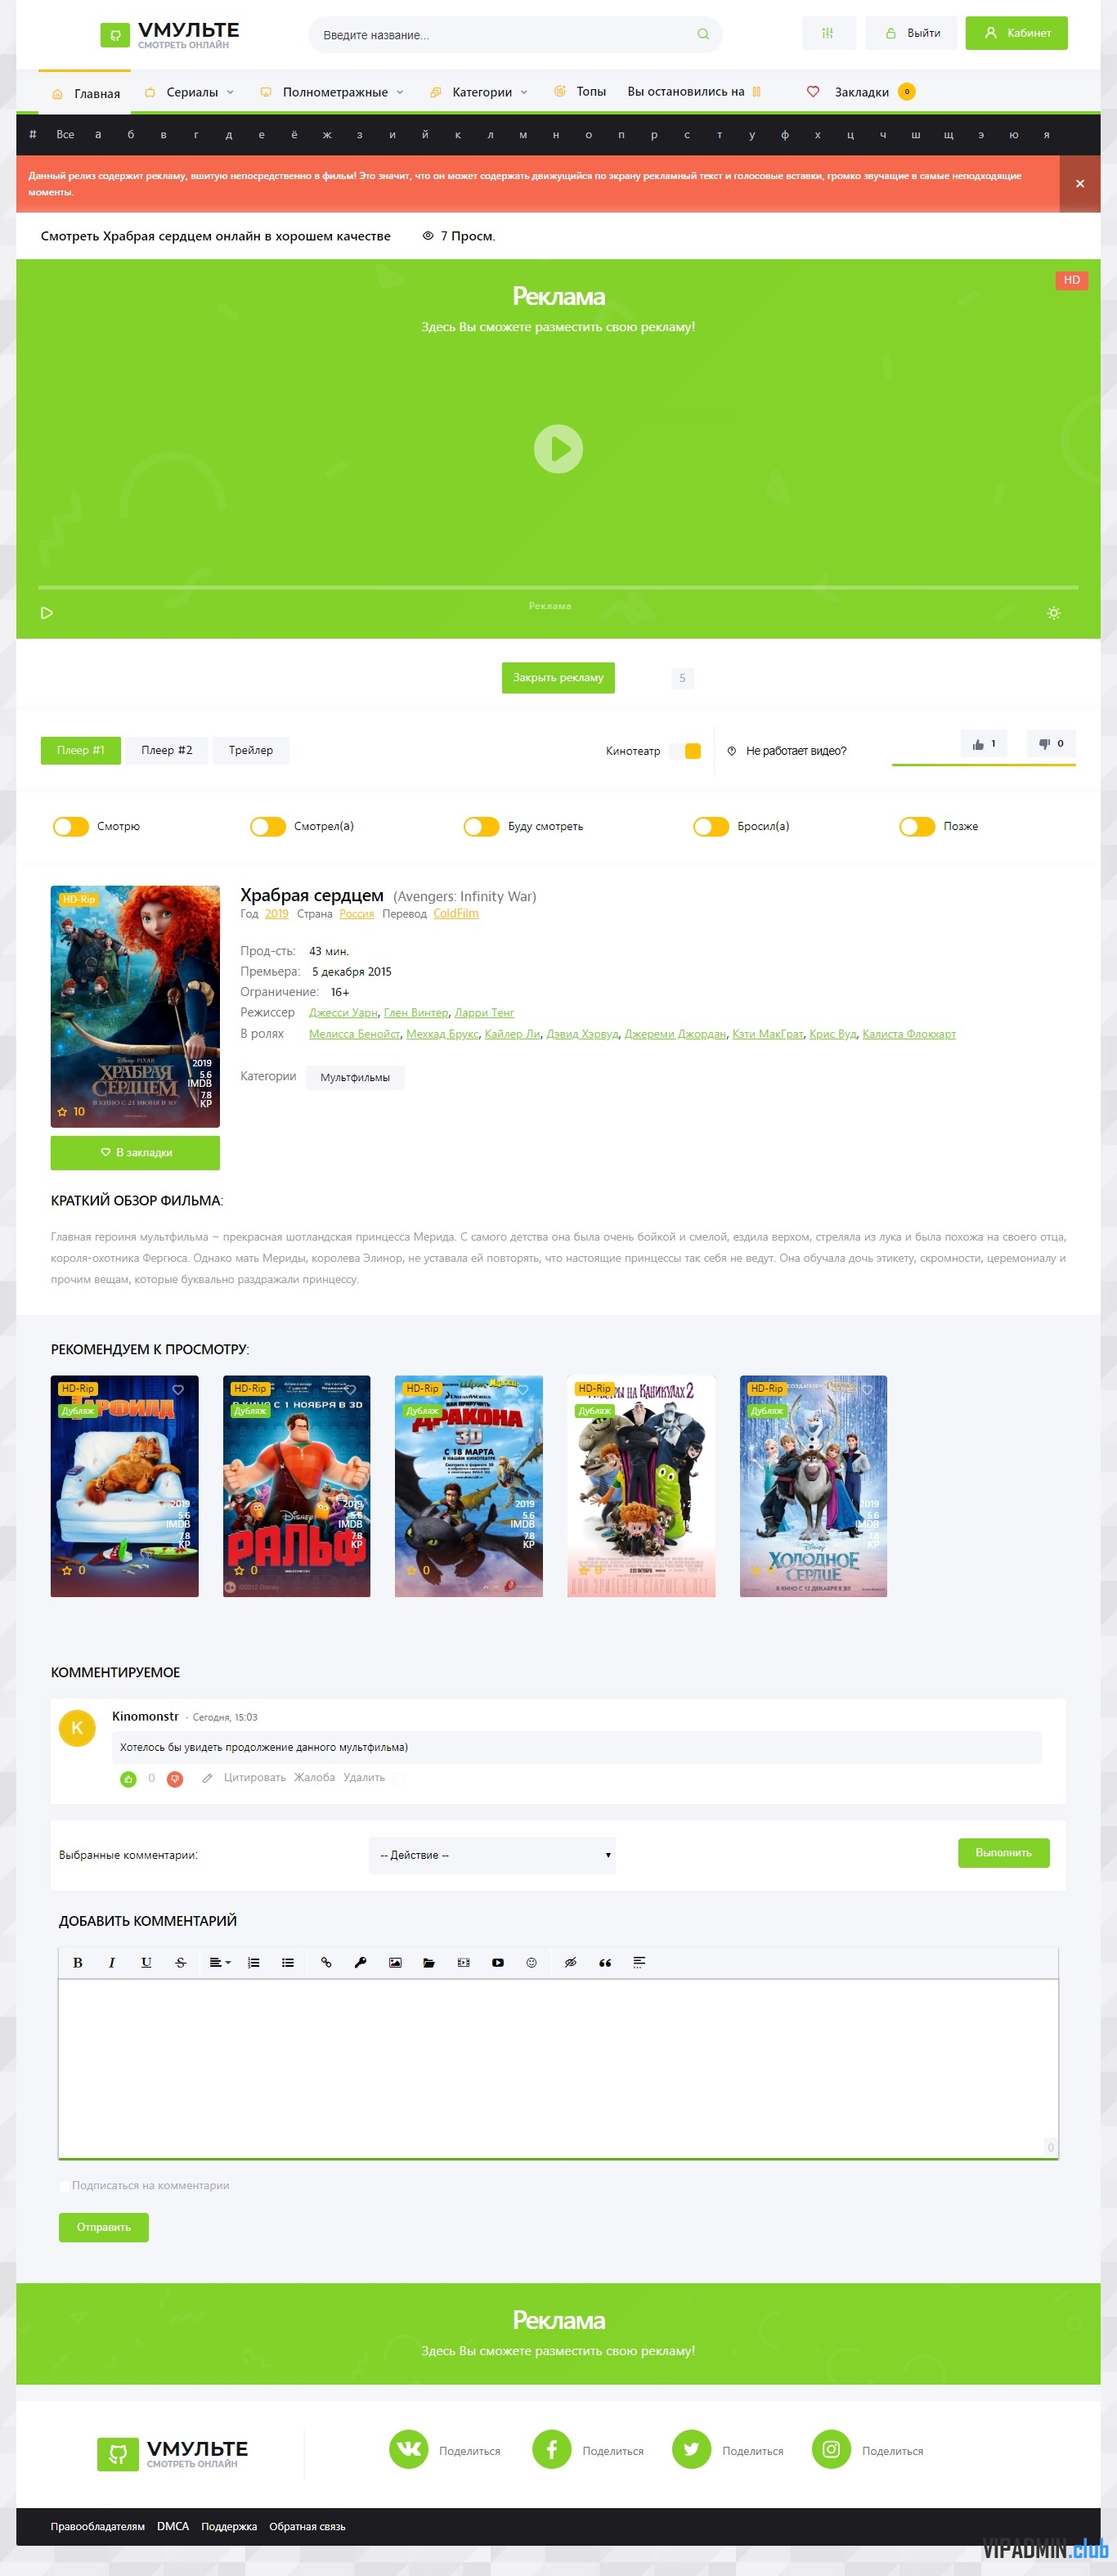Image resolution: width=1117 pixels, height=2576 pixels.
Task: Insert emoji using the smiley icon
Action: click(x=532, y=1962)
